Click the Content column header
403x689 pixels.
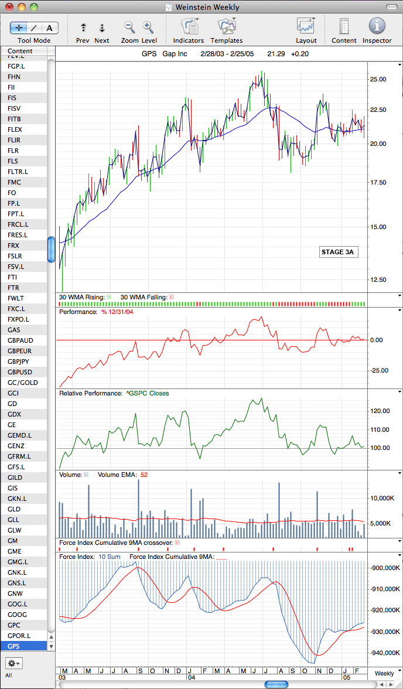pos(24,51)
